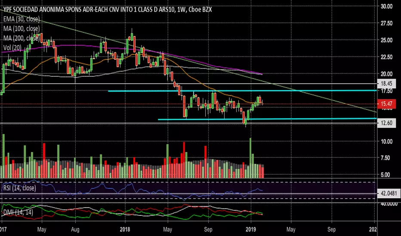Image resolution: width=401 pixels, height=236 pixels.
Task: Select the MA (100, close) indicator label
Action: [x=22, y=29]
